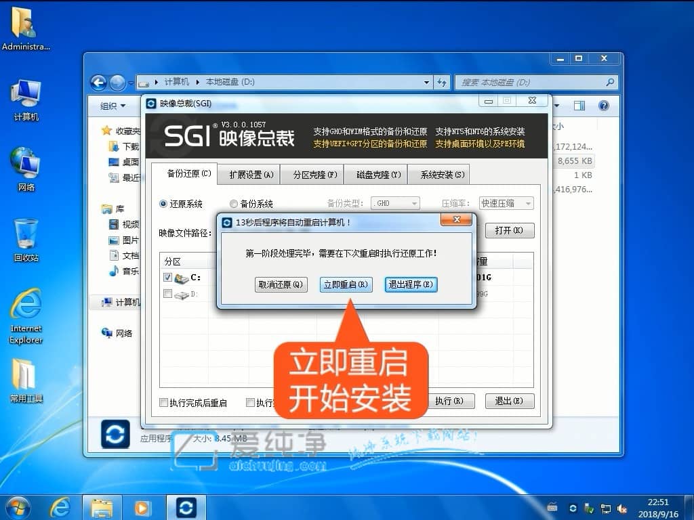Open the Explorer address bar dropdown arrow

click(426, 81)
